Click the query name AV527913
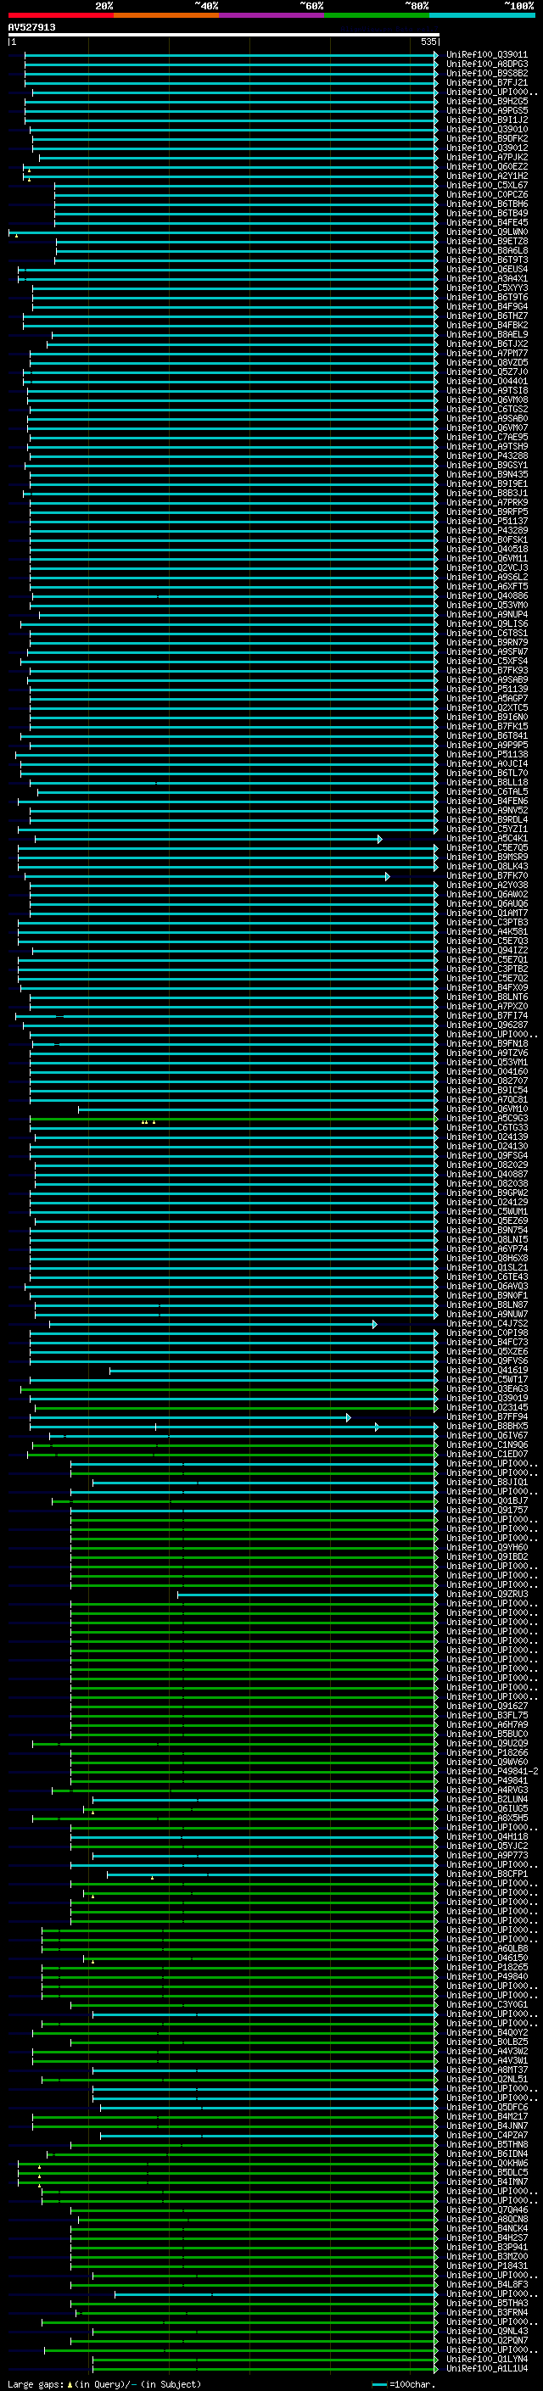The width and height of the screenshot is (543, 2391). (31, 28)
